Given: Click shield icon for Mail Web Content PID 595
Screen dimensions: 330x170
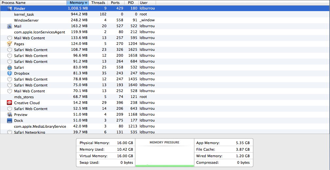Looking at the screenshot, I should 10,38.
